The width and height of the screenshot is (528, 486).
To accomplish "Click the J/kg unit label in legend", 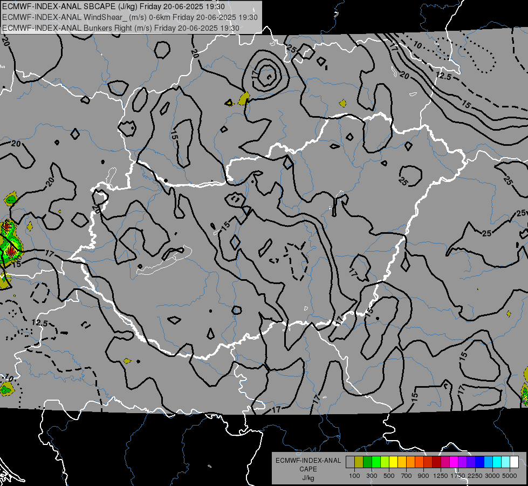I will tap(308, 478).
